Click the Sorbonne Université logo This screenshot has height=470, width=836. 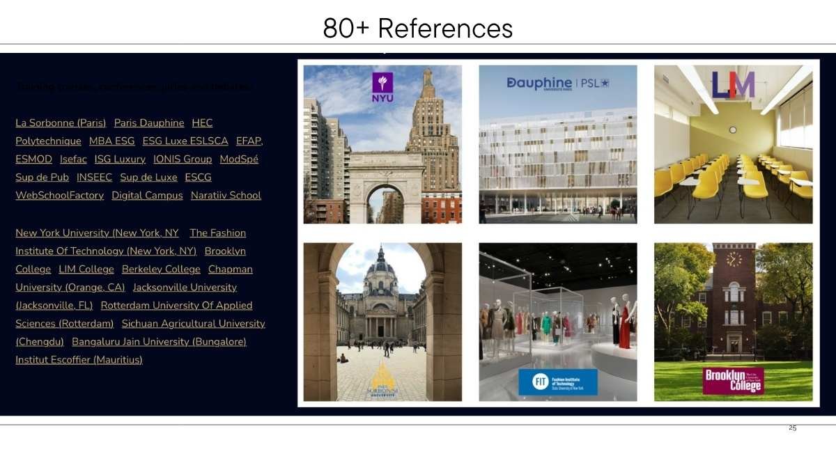tap(382, 383)
